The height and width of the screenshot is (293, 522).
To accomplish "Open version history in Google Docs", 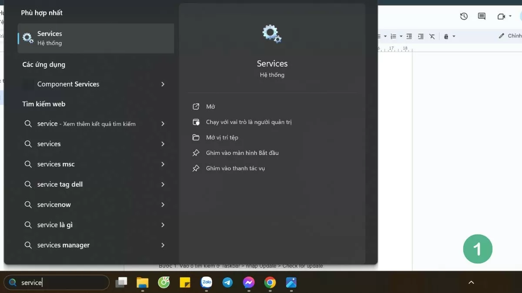I will tap(464, 16).
